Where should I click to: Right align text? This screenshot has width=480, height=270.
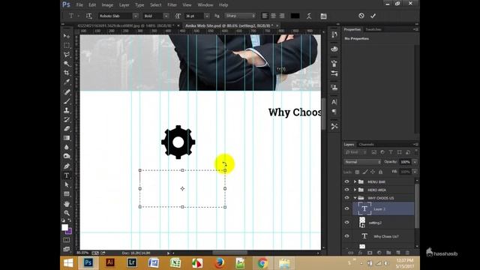click(x=282, y=16)
